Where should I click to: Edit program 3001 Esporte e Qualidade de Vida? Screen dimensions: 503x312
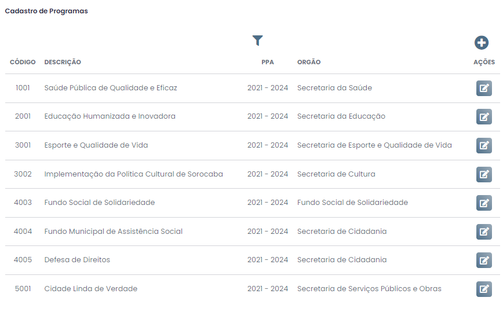pos(484,145)
